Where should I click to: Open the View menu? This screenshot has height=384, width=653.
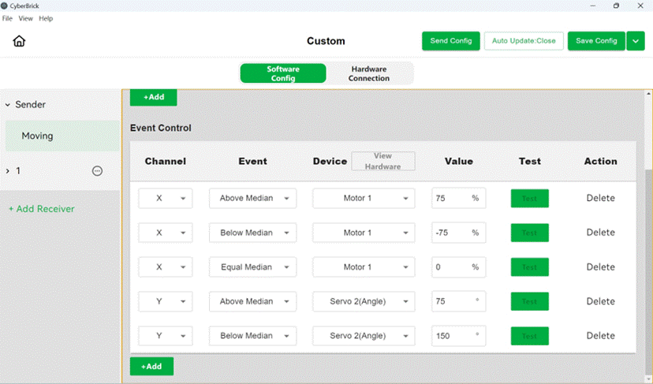tap(25, 18)
